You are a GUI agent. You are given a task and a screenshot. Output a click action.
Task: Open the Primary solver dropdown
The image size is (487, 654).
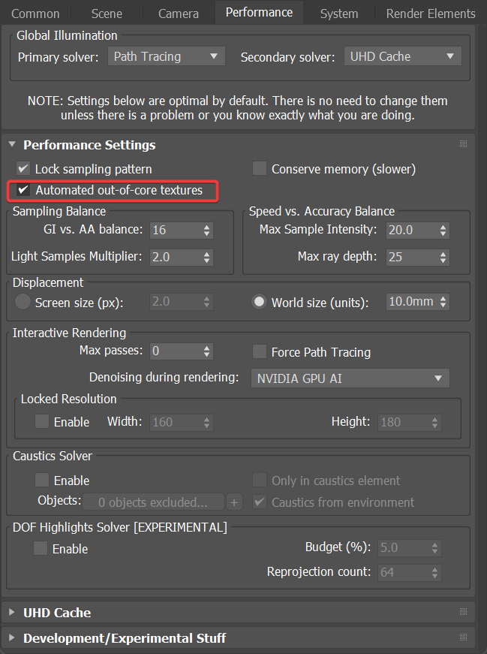tap(166, 56)
